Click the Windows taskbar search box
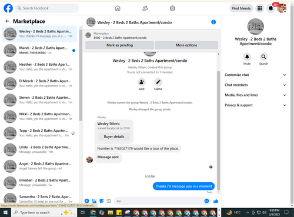 click(44, 212)
